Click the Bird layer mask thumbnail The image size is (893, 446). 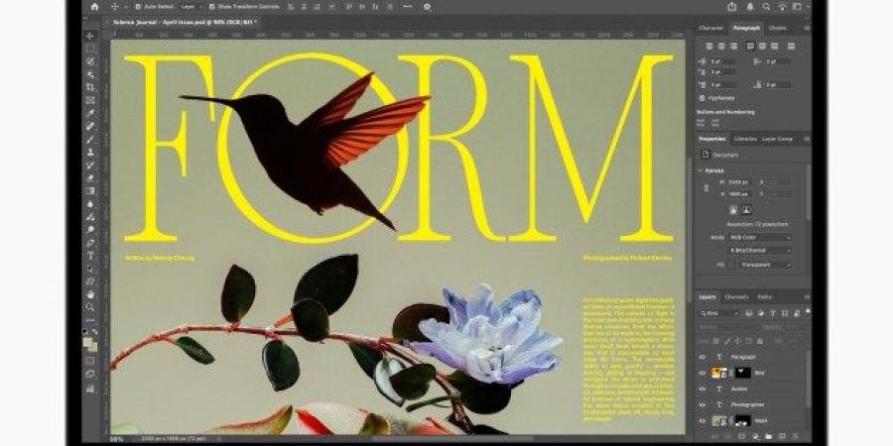(742, 374)
